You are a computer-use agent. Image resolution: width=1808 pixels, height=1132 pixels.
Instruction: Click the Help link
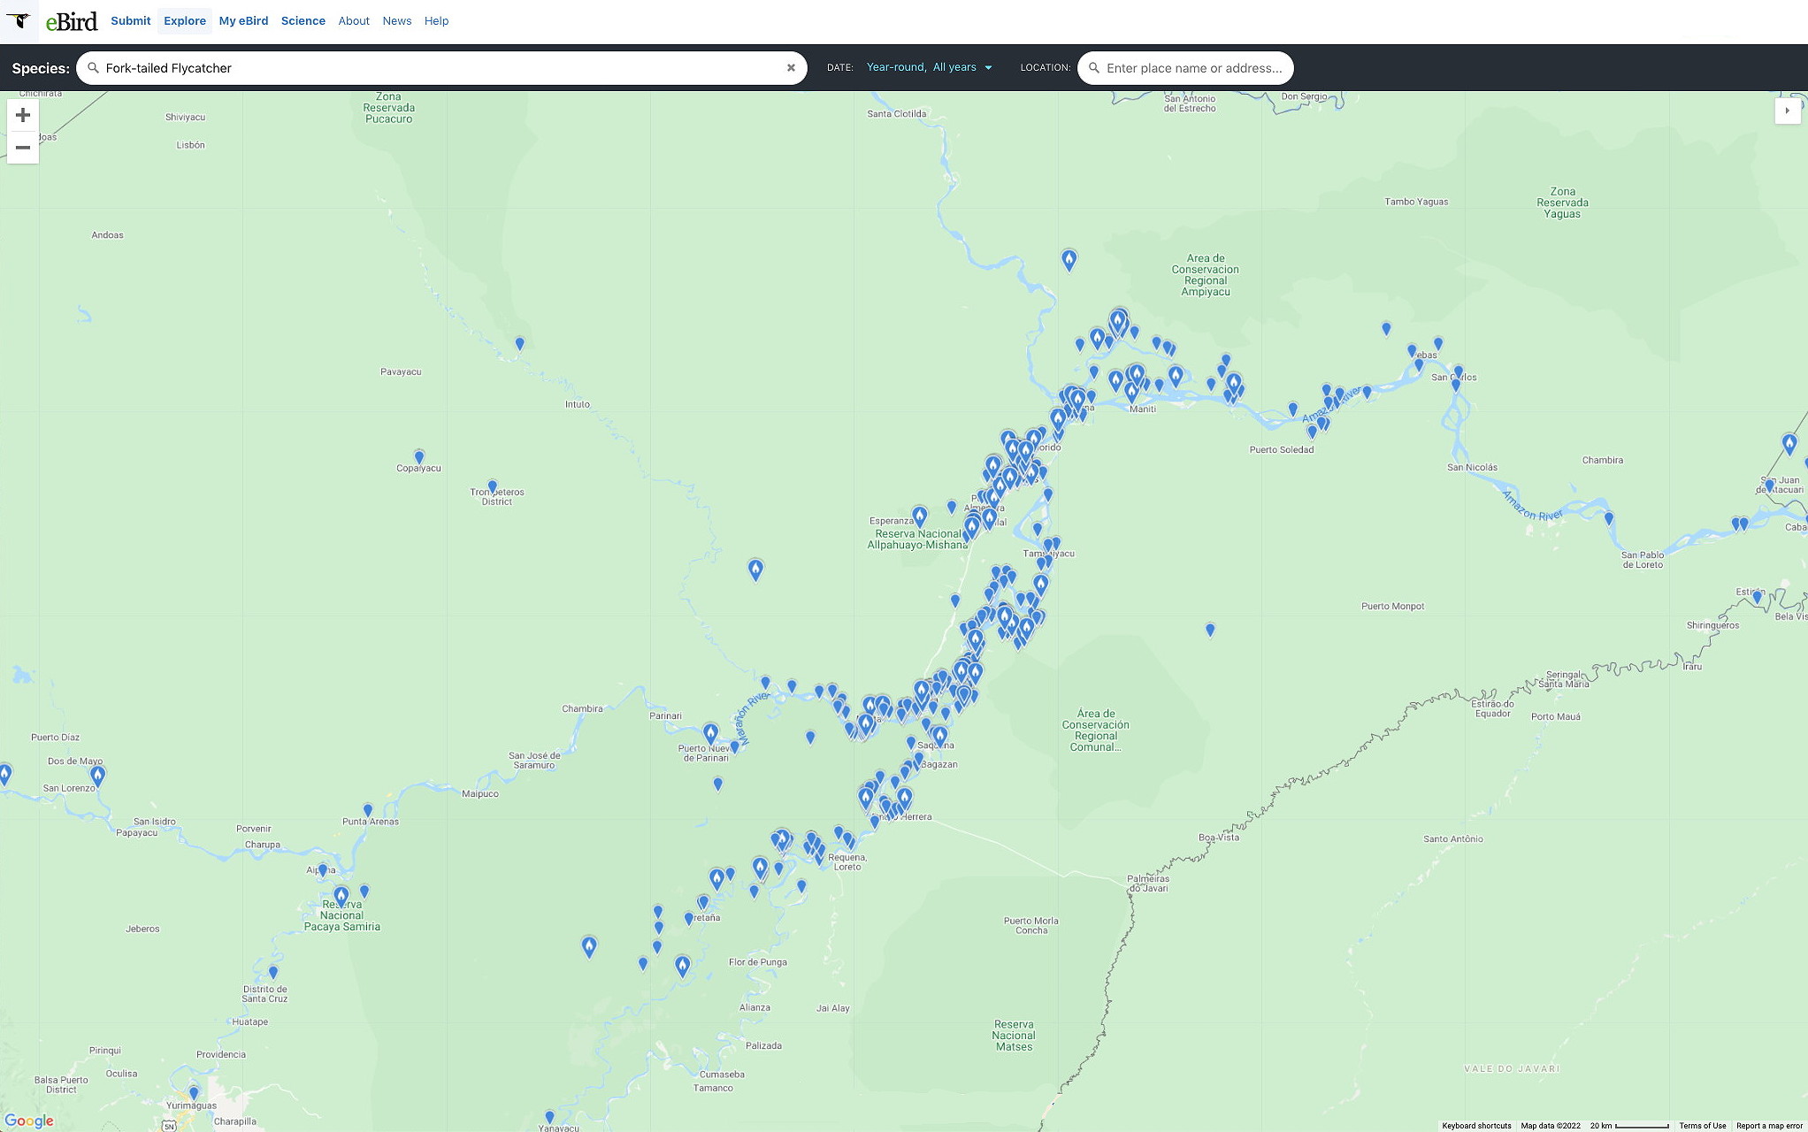[x=436, y=21]
